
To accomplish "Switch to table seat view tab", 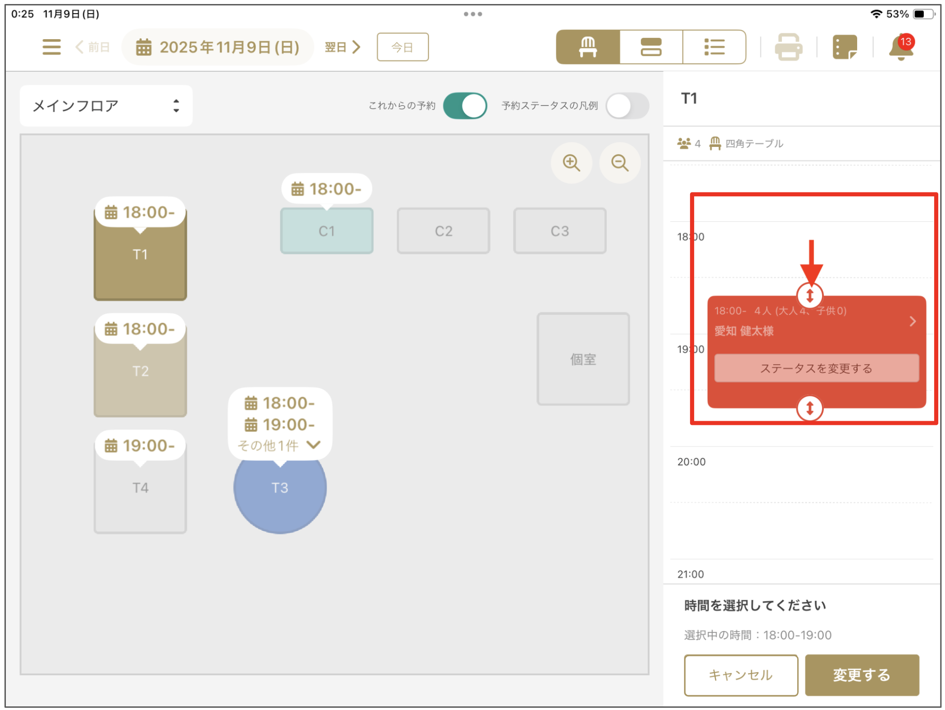I will click(588, 47).
